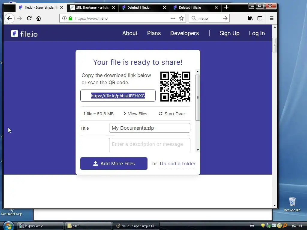The image size is (307, 230).
Task: Open the About page
Action: tap(130, 33)
